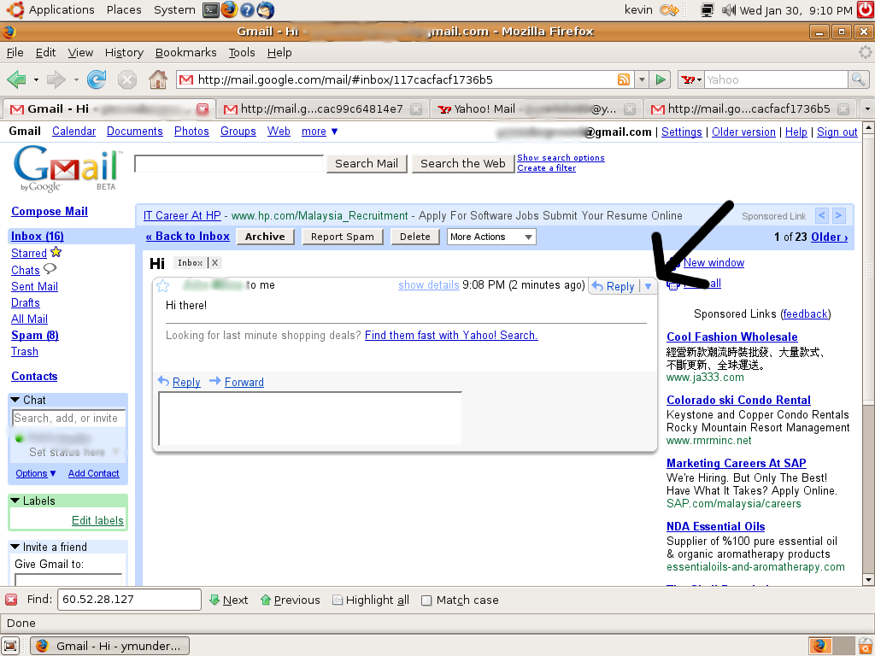Click the show desktop icon in bottom panel
This screenshot has height=656, width=875.
tap(11, 646)
